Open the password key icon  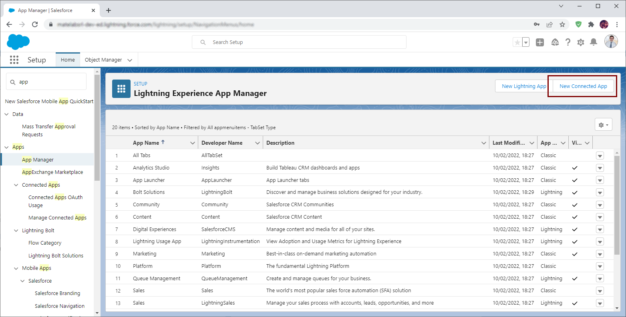coord(537,24)
